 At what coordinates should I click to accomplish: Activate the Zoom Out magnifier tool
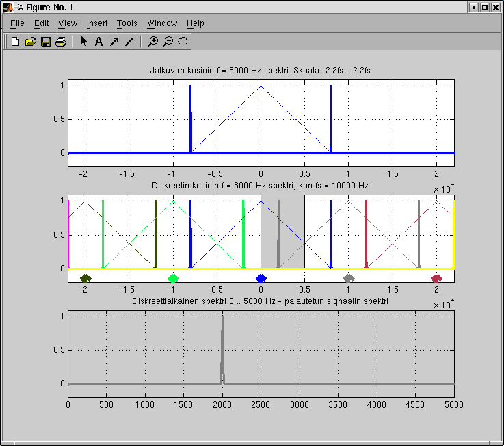(168, 42)
